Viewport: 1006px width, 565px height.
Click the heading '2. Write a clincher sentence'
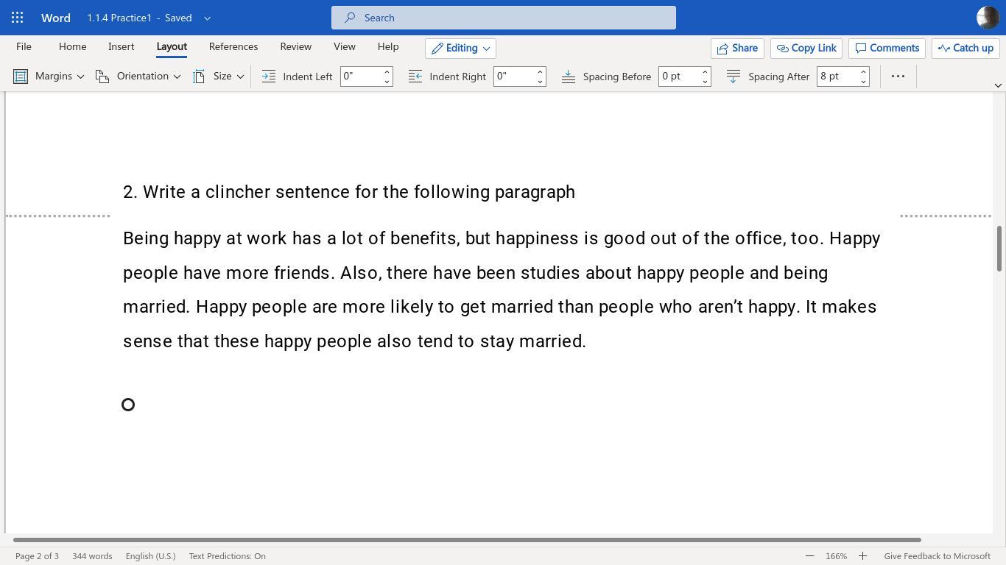(x=349, y=192)
